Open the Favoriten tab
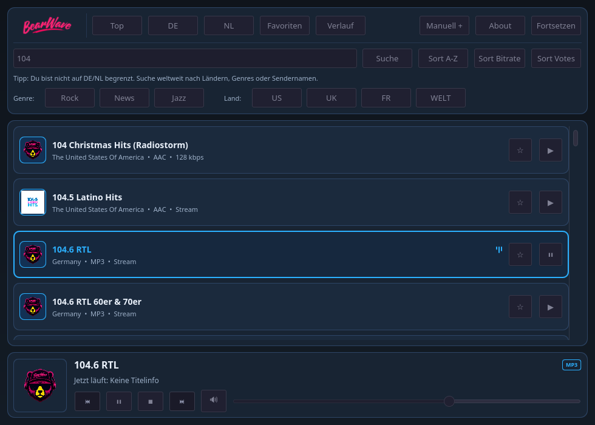The image size is (595, 425). point(284,25)
